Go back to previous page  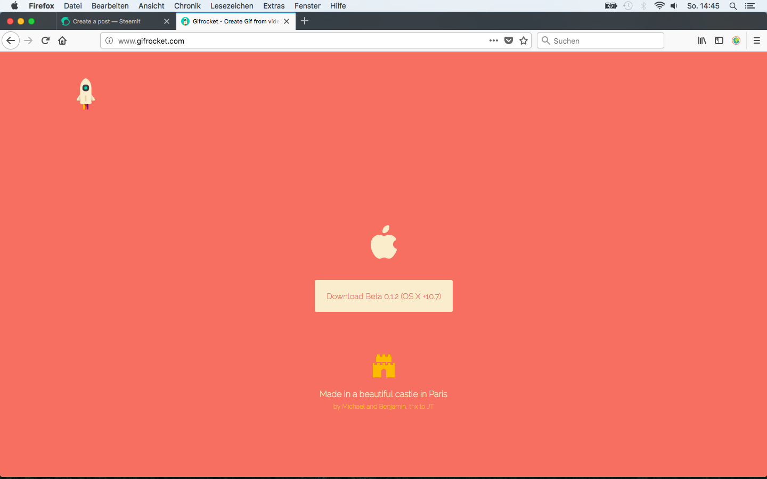(x=11, y=40)
